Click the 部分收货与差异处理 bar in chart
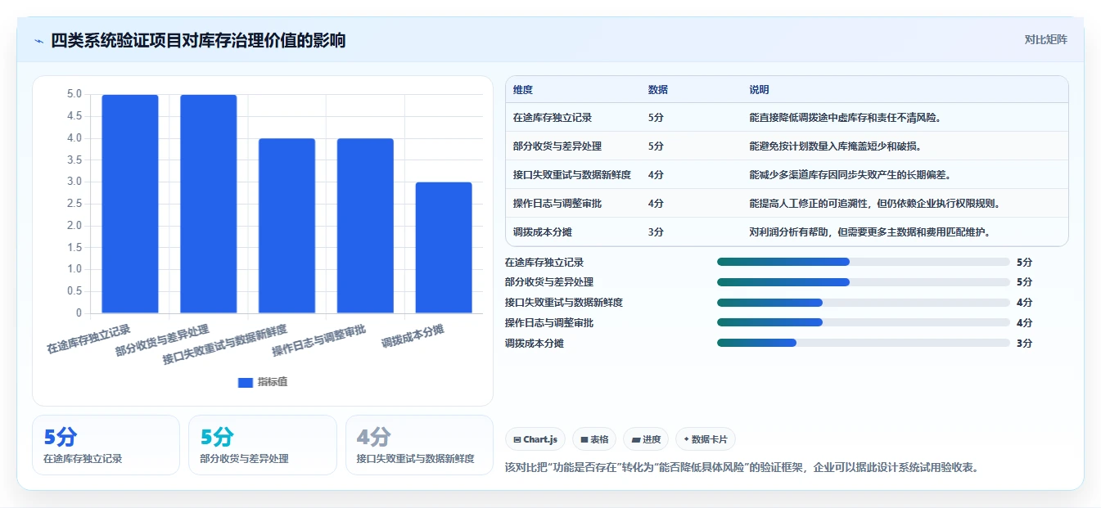1101x508 pixels. tap(209, 204)
